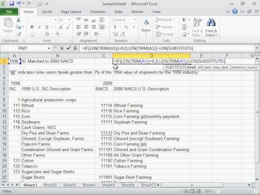The height and width of the screenshot is (195, 260).
Task: Click the Accounting dollar format icon
Action: (x=115, y=27)
